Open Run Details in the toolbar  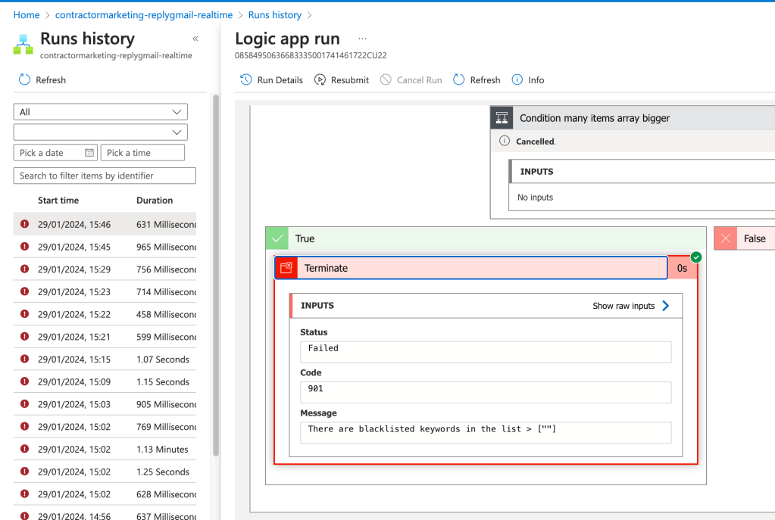click(271, 80)
